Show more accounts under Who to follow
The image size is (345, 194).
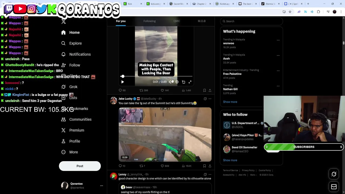[230, 160]
